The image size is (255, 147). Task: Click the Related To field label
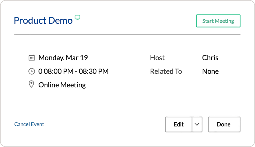tap(166, 71)
